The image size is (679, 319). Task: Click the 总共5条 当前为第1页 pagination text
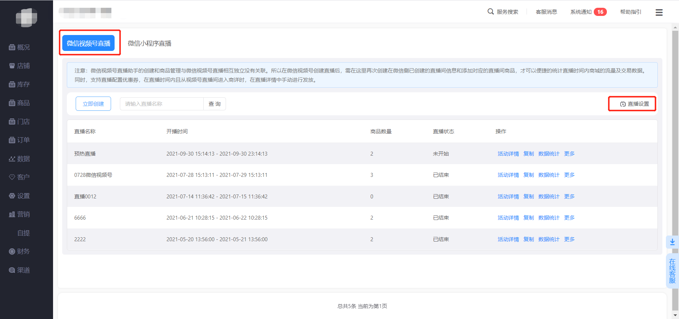(x=362, y=306)
